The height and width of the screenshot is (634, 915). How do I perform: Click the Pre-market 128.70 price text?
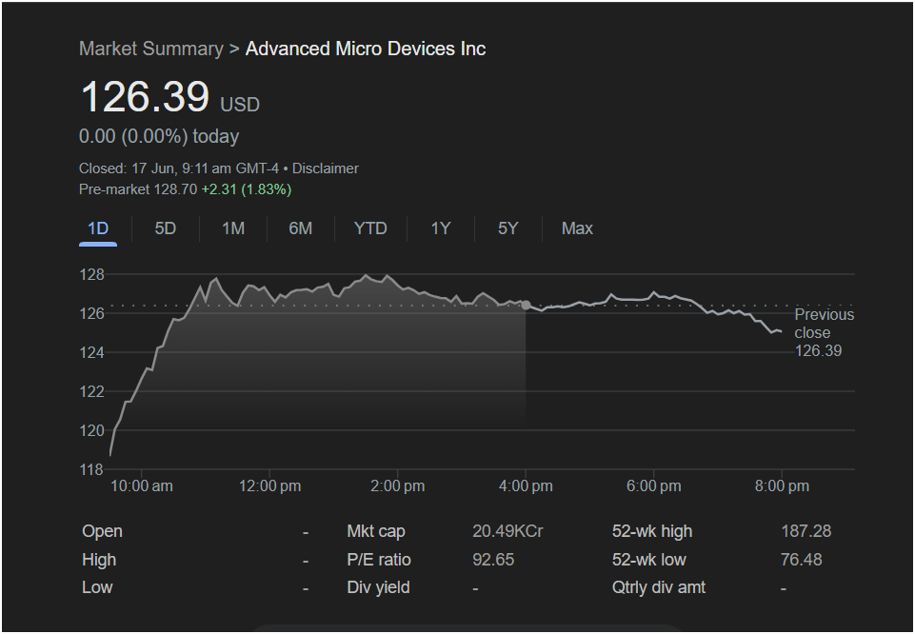pyautogui.click(x=138, y=189)
